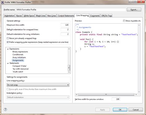Click the OK button
Viewport: 146px width, 115px height.
point(120,110)
